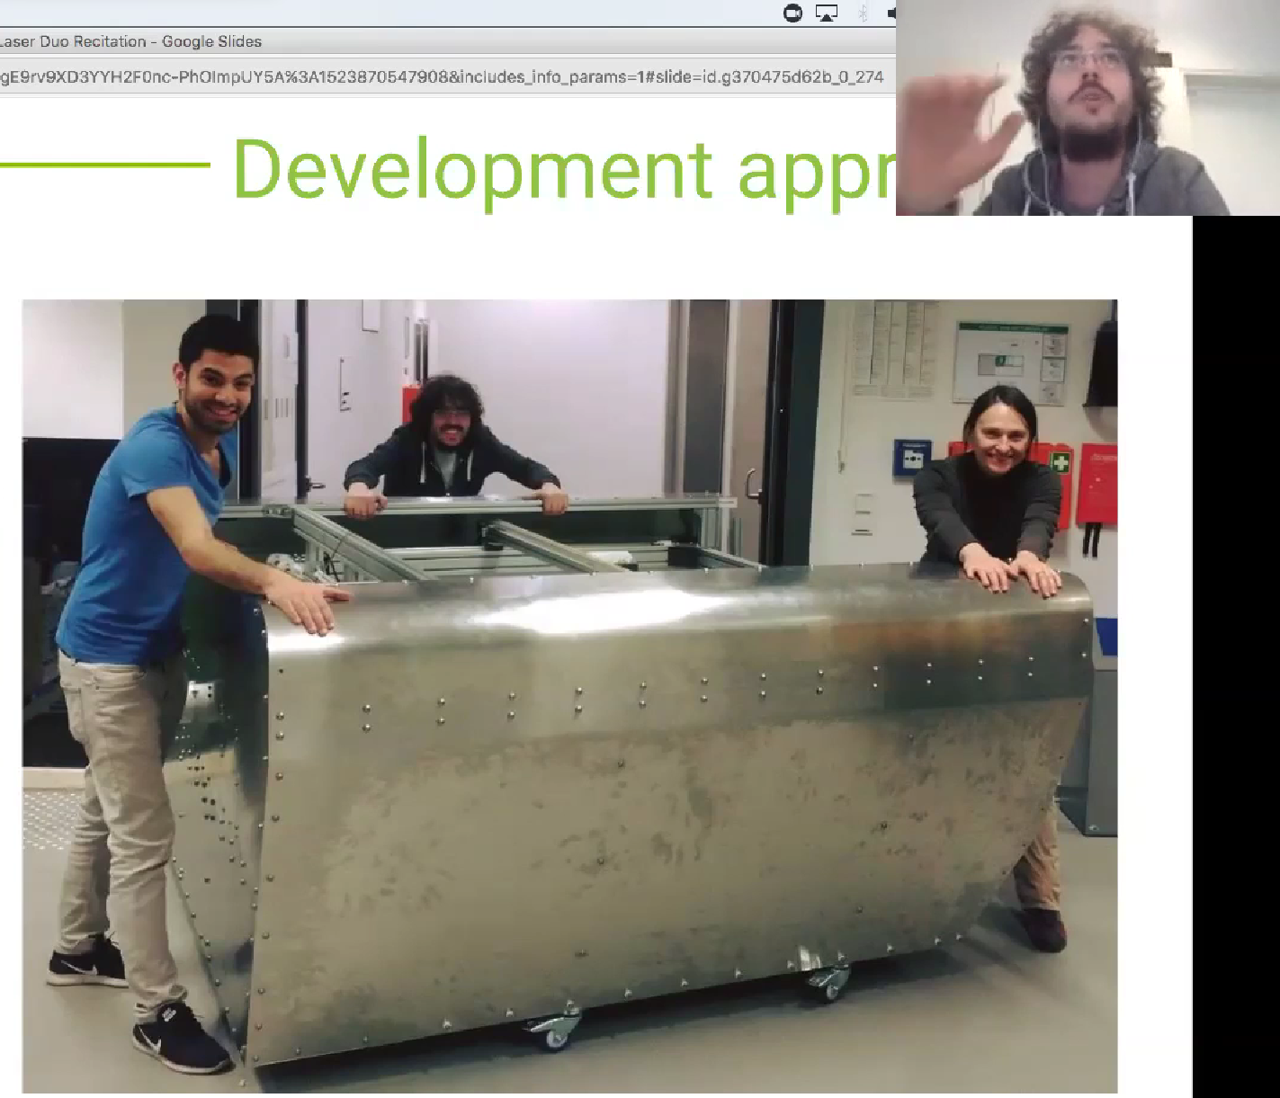Open the Bluetooth status icon in menu bar
1280x1098 pixels.
[x=862, y=13]
